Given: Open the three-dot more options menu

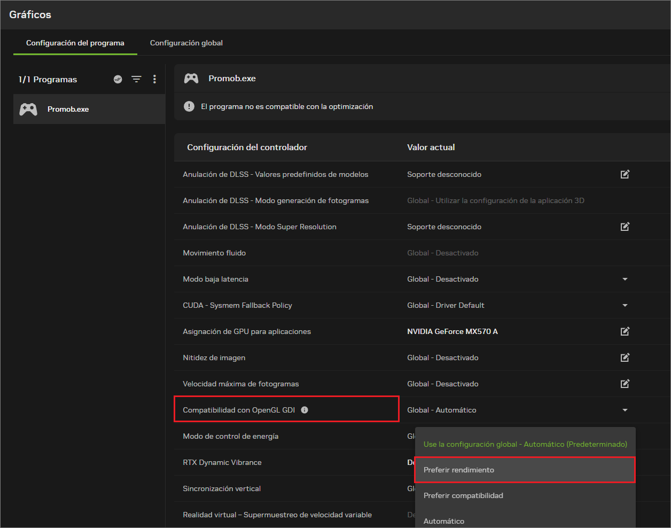Looking at the screenshot, I should pyautogui.click(x=154, y=79).
